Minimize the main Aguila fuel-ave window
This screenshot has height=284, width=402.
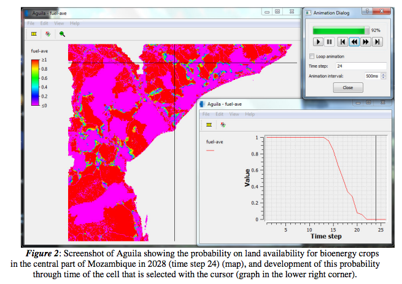coord(267,12)
